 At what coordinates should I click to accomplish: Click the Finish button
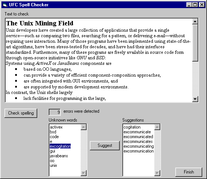[189, 172]
